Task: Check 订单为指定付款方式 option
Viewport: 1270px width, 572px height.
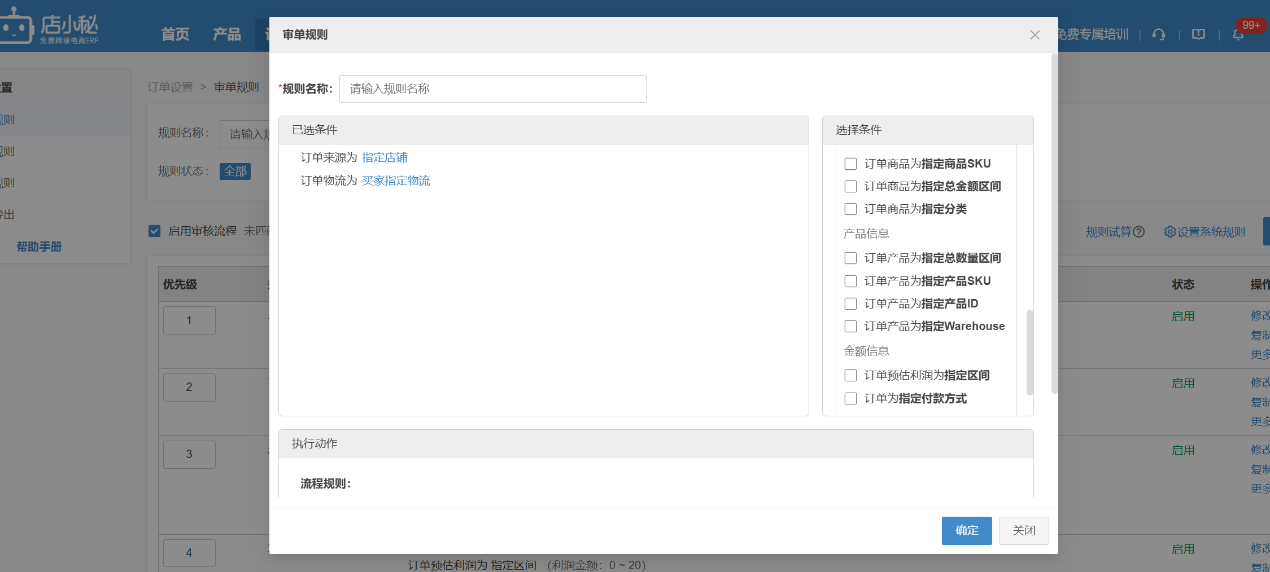Action: point(850,398)
